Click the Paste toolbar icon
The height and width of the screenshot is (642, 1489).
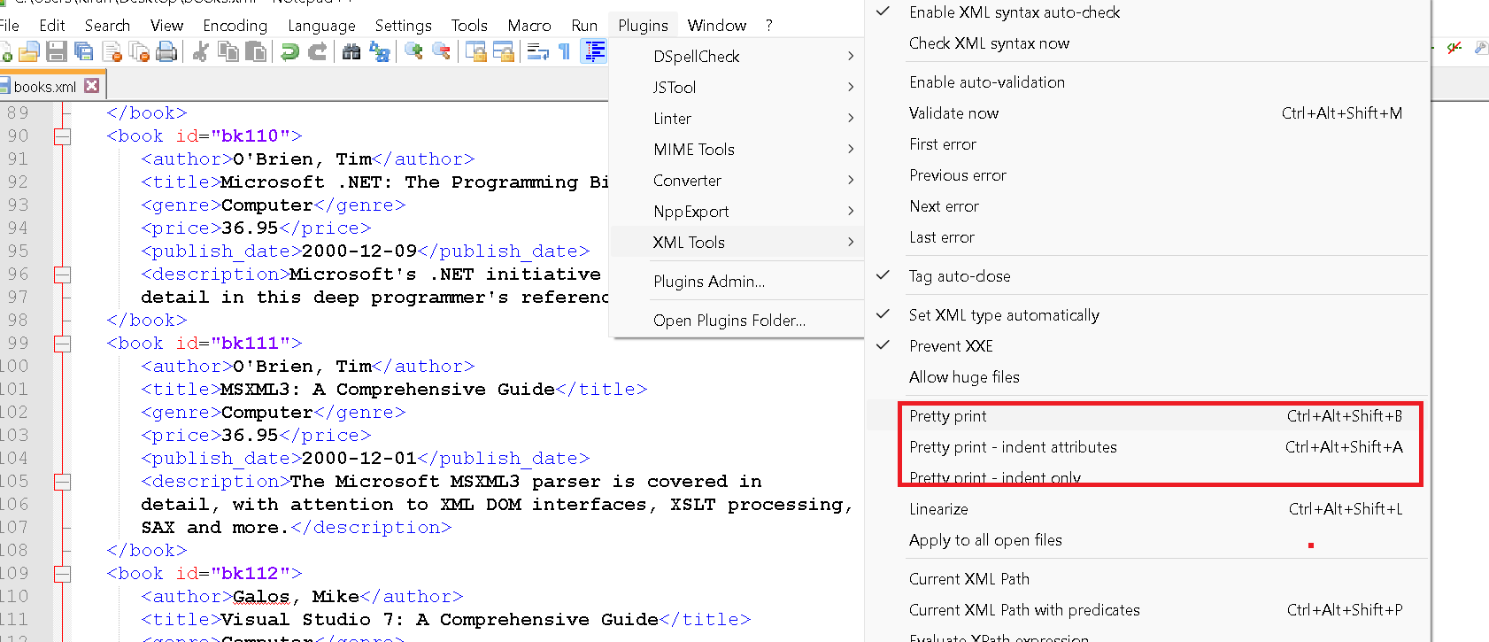(256, 52)
